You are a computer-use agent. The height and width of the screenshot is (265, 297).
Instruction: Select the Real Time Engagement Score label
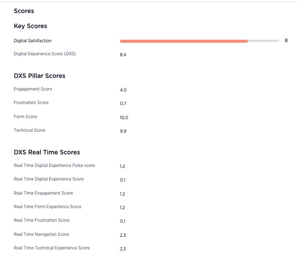[43, 193]
